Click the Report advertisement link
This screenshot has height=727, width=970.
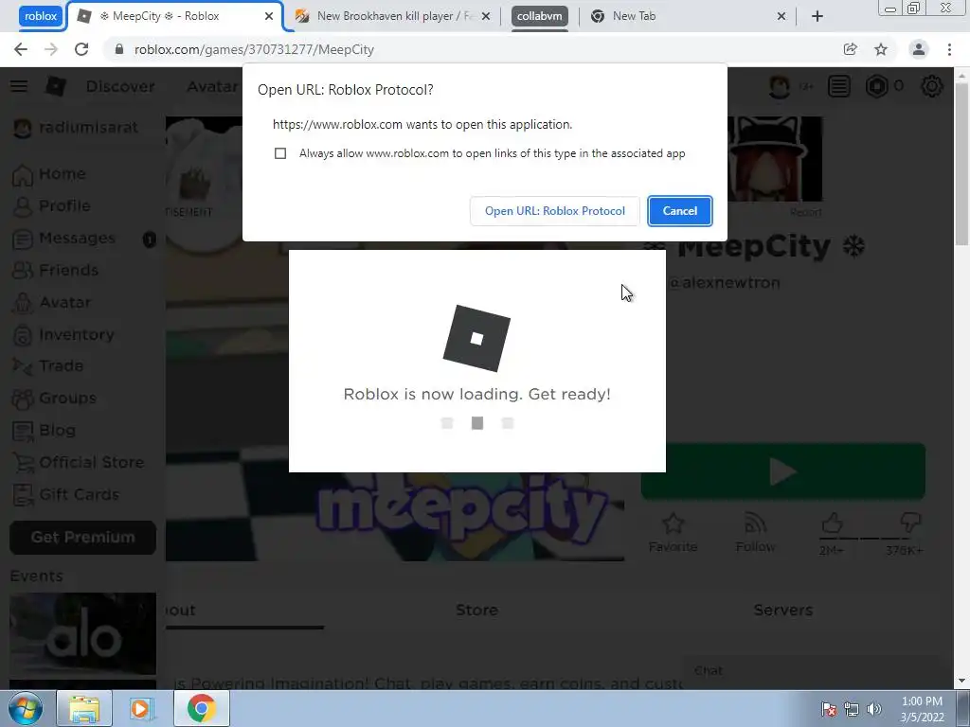coord(805,212)
